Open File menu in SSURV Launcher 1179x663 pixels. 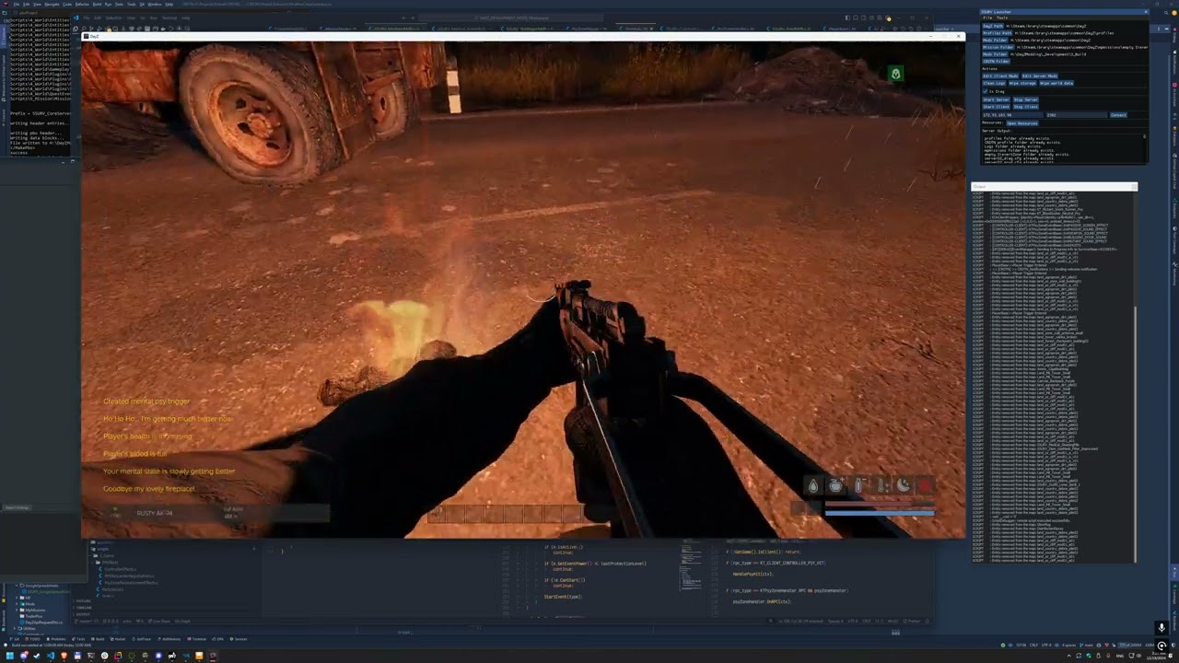(987, 17)
